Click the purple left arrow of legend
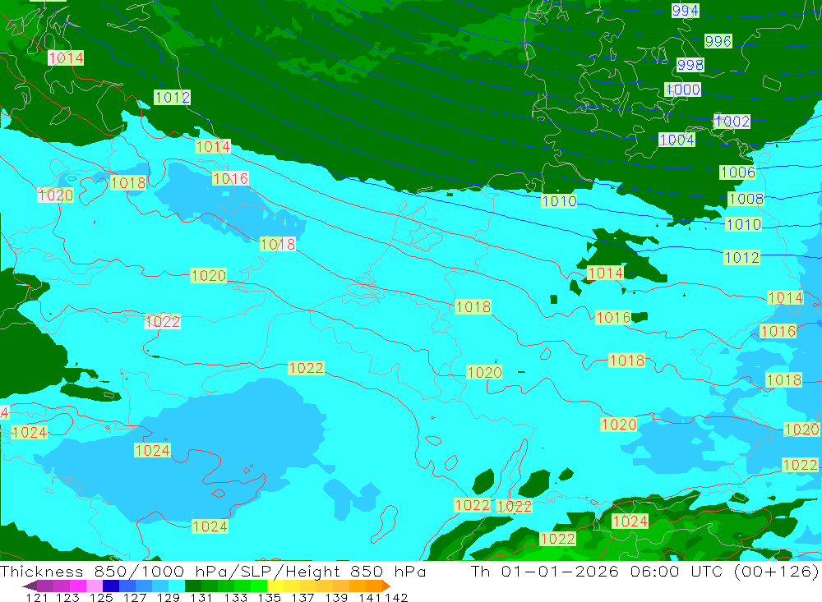 tap(30, 586)
